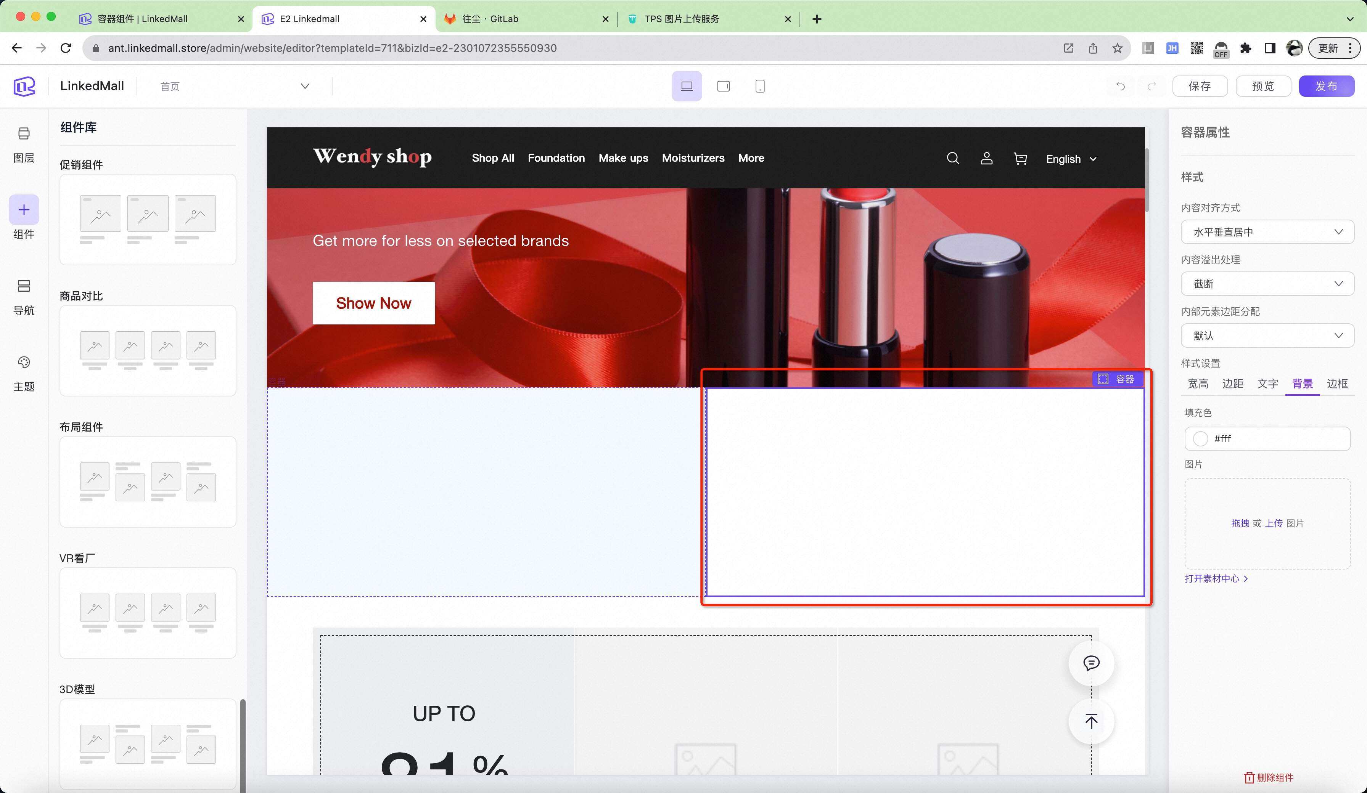Select the 导航 navigation sidebar icon
This screenshot has height=793, width=1367.
[x=24, y=286]
